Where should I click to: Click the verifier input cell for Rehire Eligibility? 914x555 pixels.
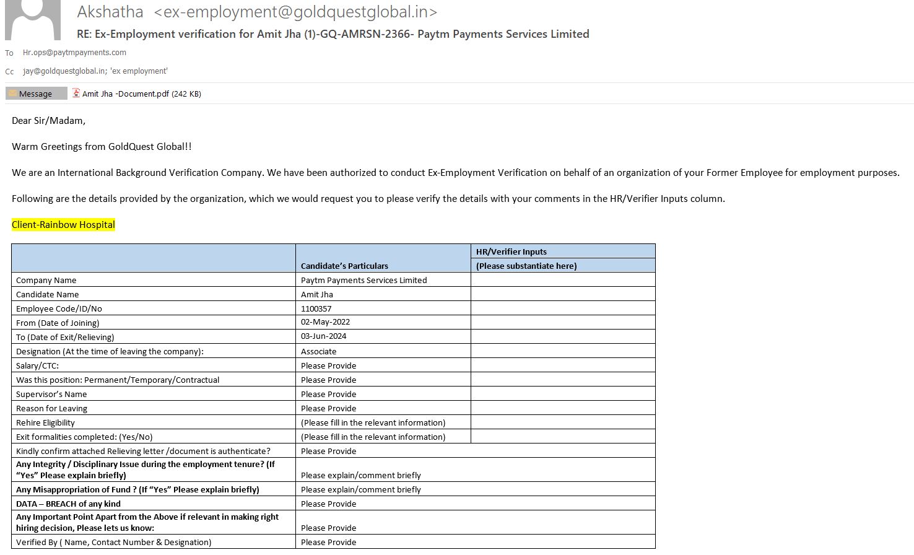(x=562, y=422)
